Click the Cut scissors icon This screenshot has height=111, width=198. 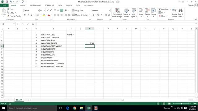(8, 9)
